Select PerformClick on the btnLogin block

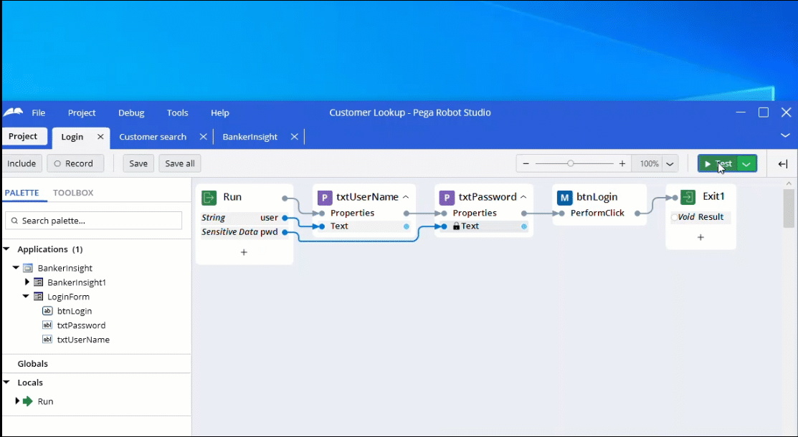(x=597, y=213)
